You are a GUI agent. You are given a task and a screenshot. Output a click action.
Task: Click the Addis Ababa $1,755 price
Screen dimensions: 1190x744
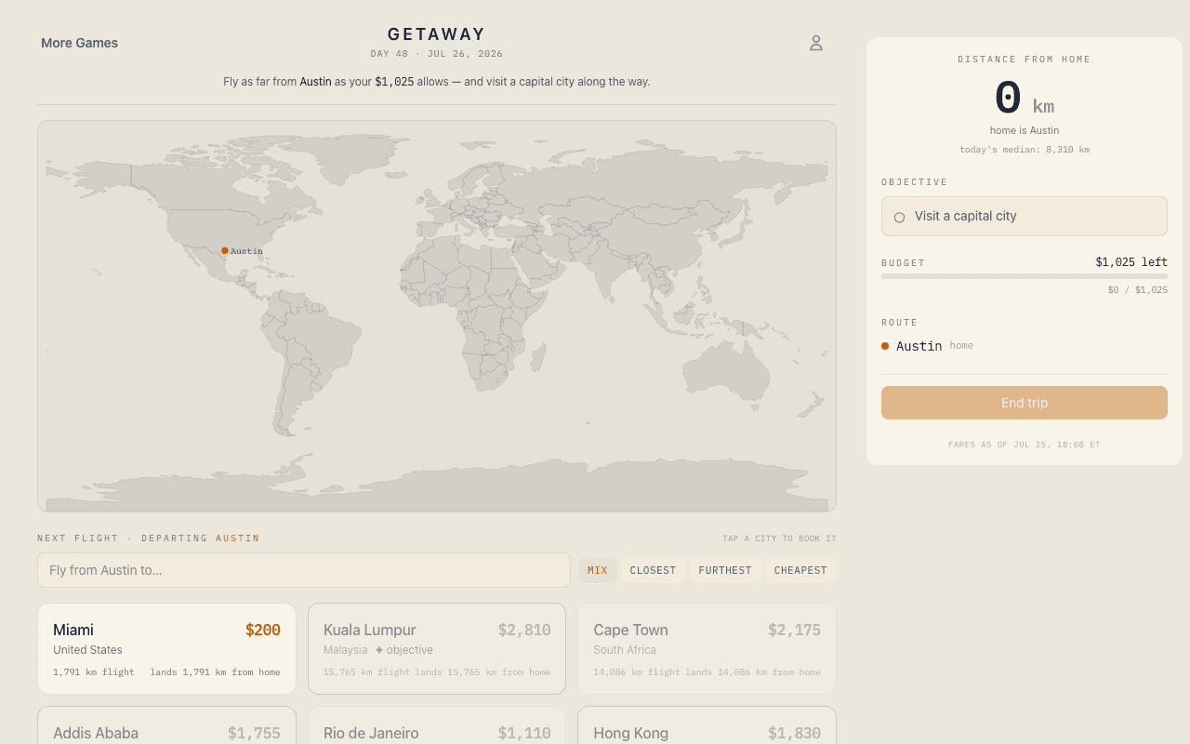pos(254,733)
